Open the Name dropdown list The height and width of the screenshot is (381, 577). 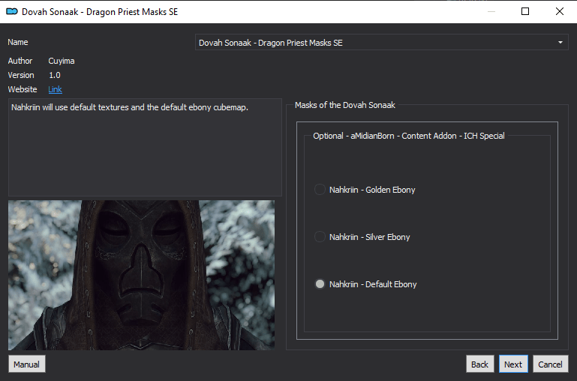click(382, 43)
